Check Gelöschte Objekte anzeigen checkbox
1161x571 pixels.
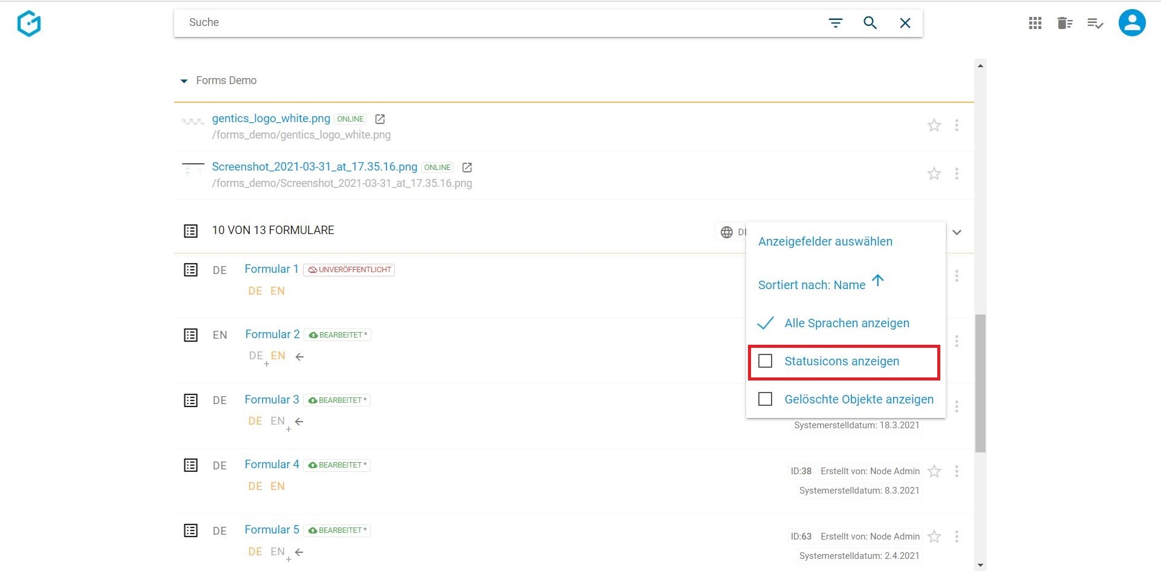pyautogui.click(x=765, y=399)
